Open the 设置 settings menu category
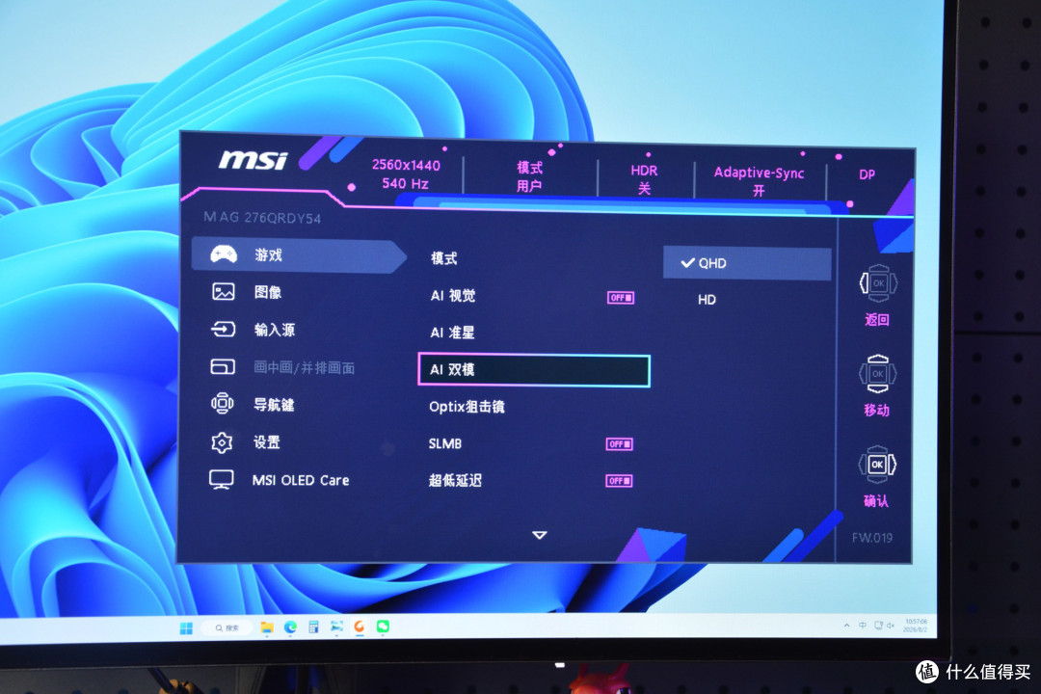1041x694 pixels. click(x=267, y=442)
